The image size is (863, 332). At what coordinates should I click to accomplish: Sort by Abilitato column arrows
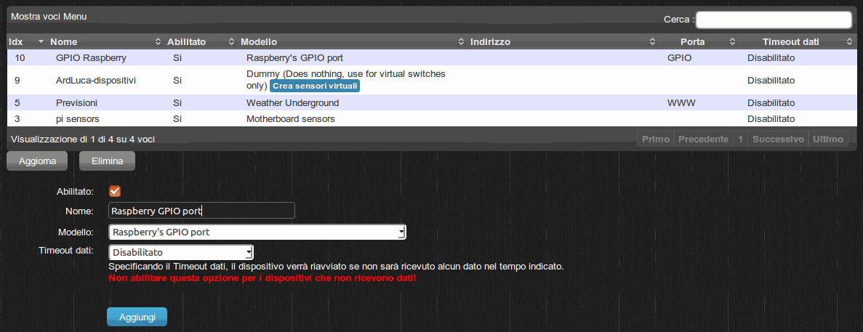tap(231, 42)
